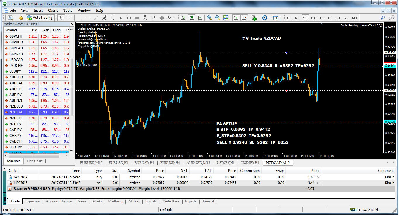Select the GBPCHF row in Market Watch
399x215 pixels.
tap(37, 36)
